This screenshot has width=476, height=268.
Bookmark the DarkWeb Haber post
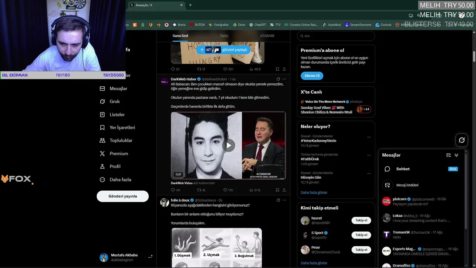[x=277, y=190]
